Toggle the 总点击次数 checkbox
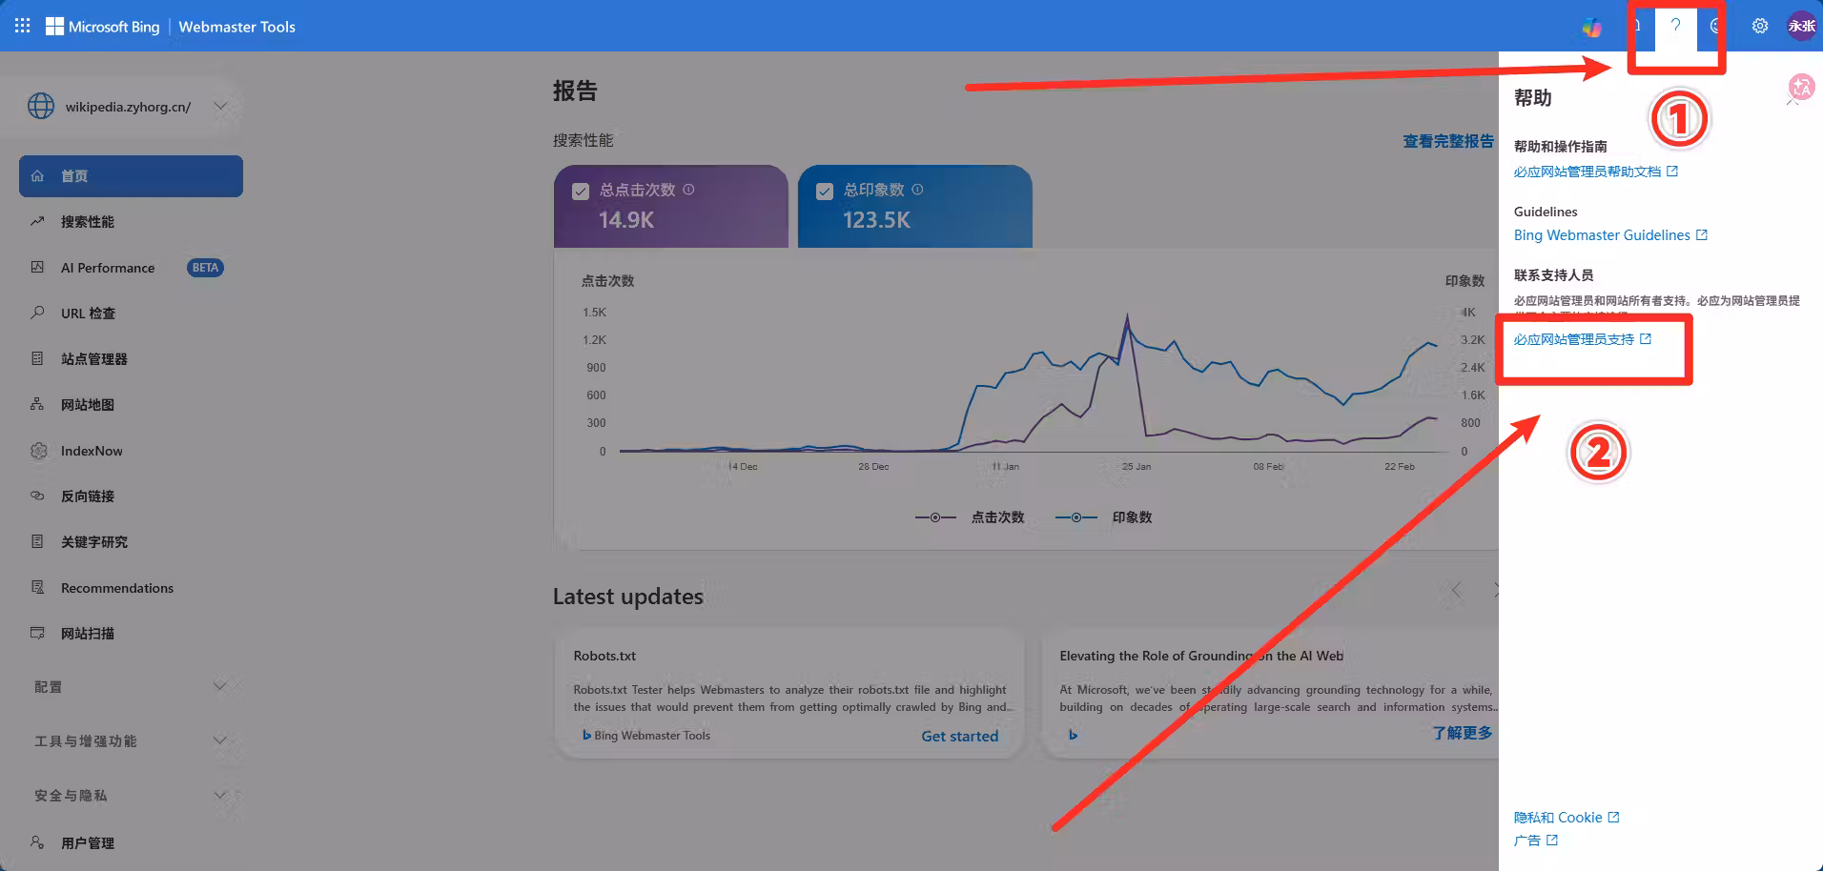The height and width of the screenshot is (871, 1823). click(580, 192)
